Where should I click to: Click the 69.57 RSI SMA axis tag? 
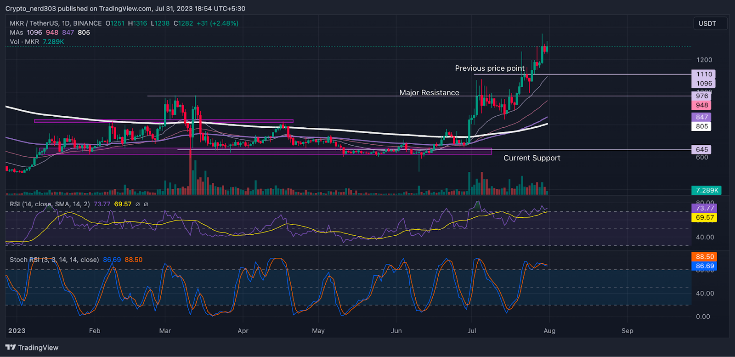click(704, 217)
